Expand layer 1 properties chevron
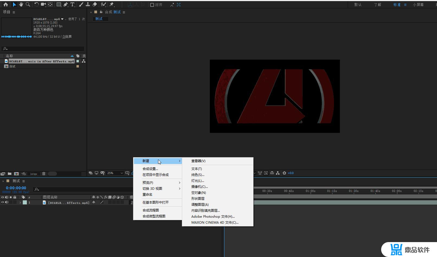The width and height of the screenshot is (437, 257). click(x=20, y=203)
